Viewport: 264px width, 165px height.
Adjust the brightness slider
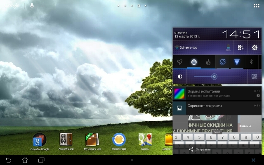click(x=214, y=76)
